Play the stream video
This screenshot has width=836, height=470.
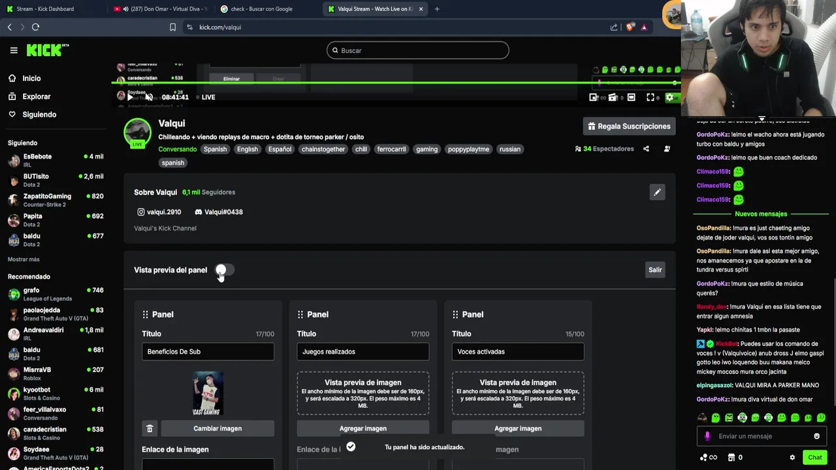[129, 97]
